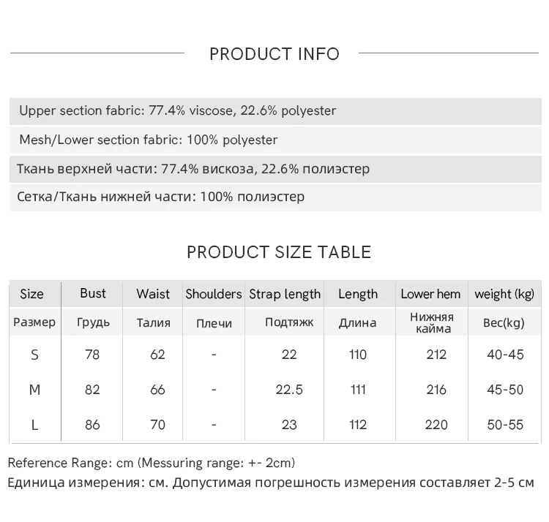Select the Lower hem column header

[430, 295]
